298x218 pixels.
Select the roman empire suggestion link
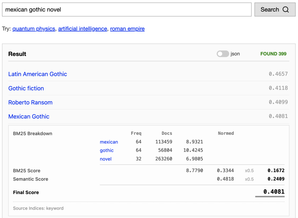(x=127, y=29)
